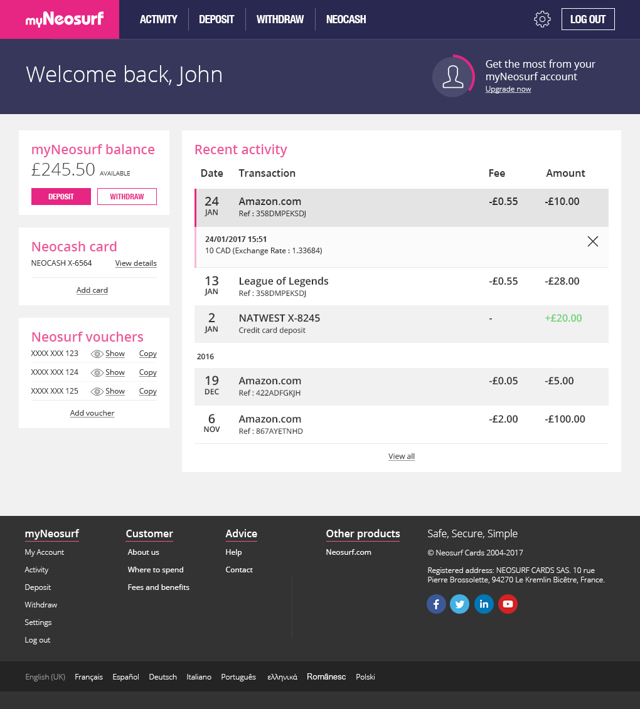Open settings via the gear icon
The width and height of the screenshot is (640, 709).
click(x=541, y=19)
